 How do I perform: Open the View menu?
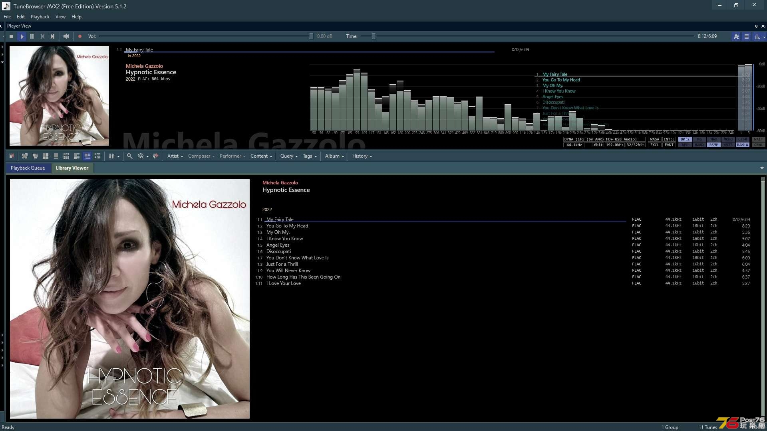pyautogui.click(x=60, y=17)
